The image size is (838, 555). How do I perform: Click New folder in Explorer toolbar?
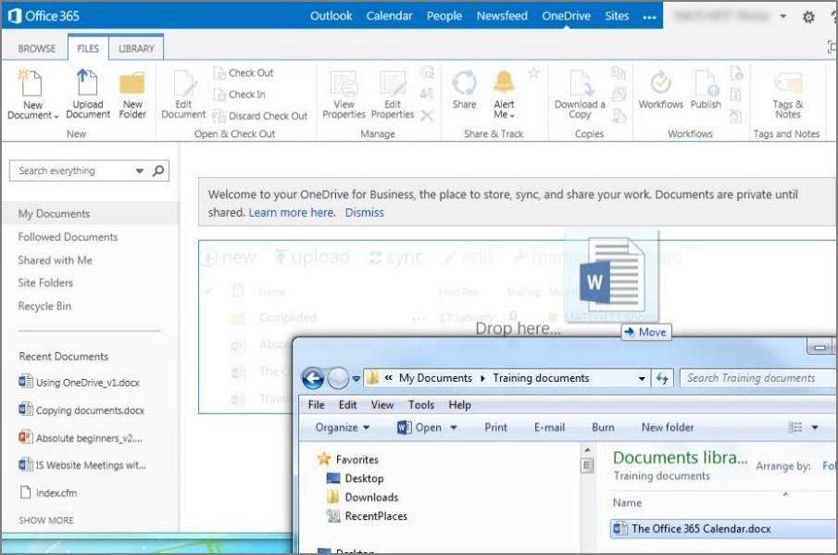(668, 427)
